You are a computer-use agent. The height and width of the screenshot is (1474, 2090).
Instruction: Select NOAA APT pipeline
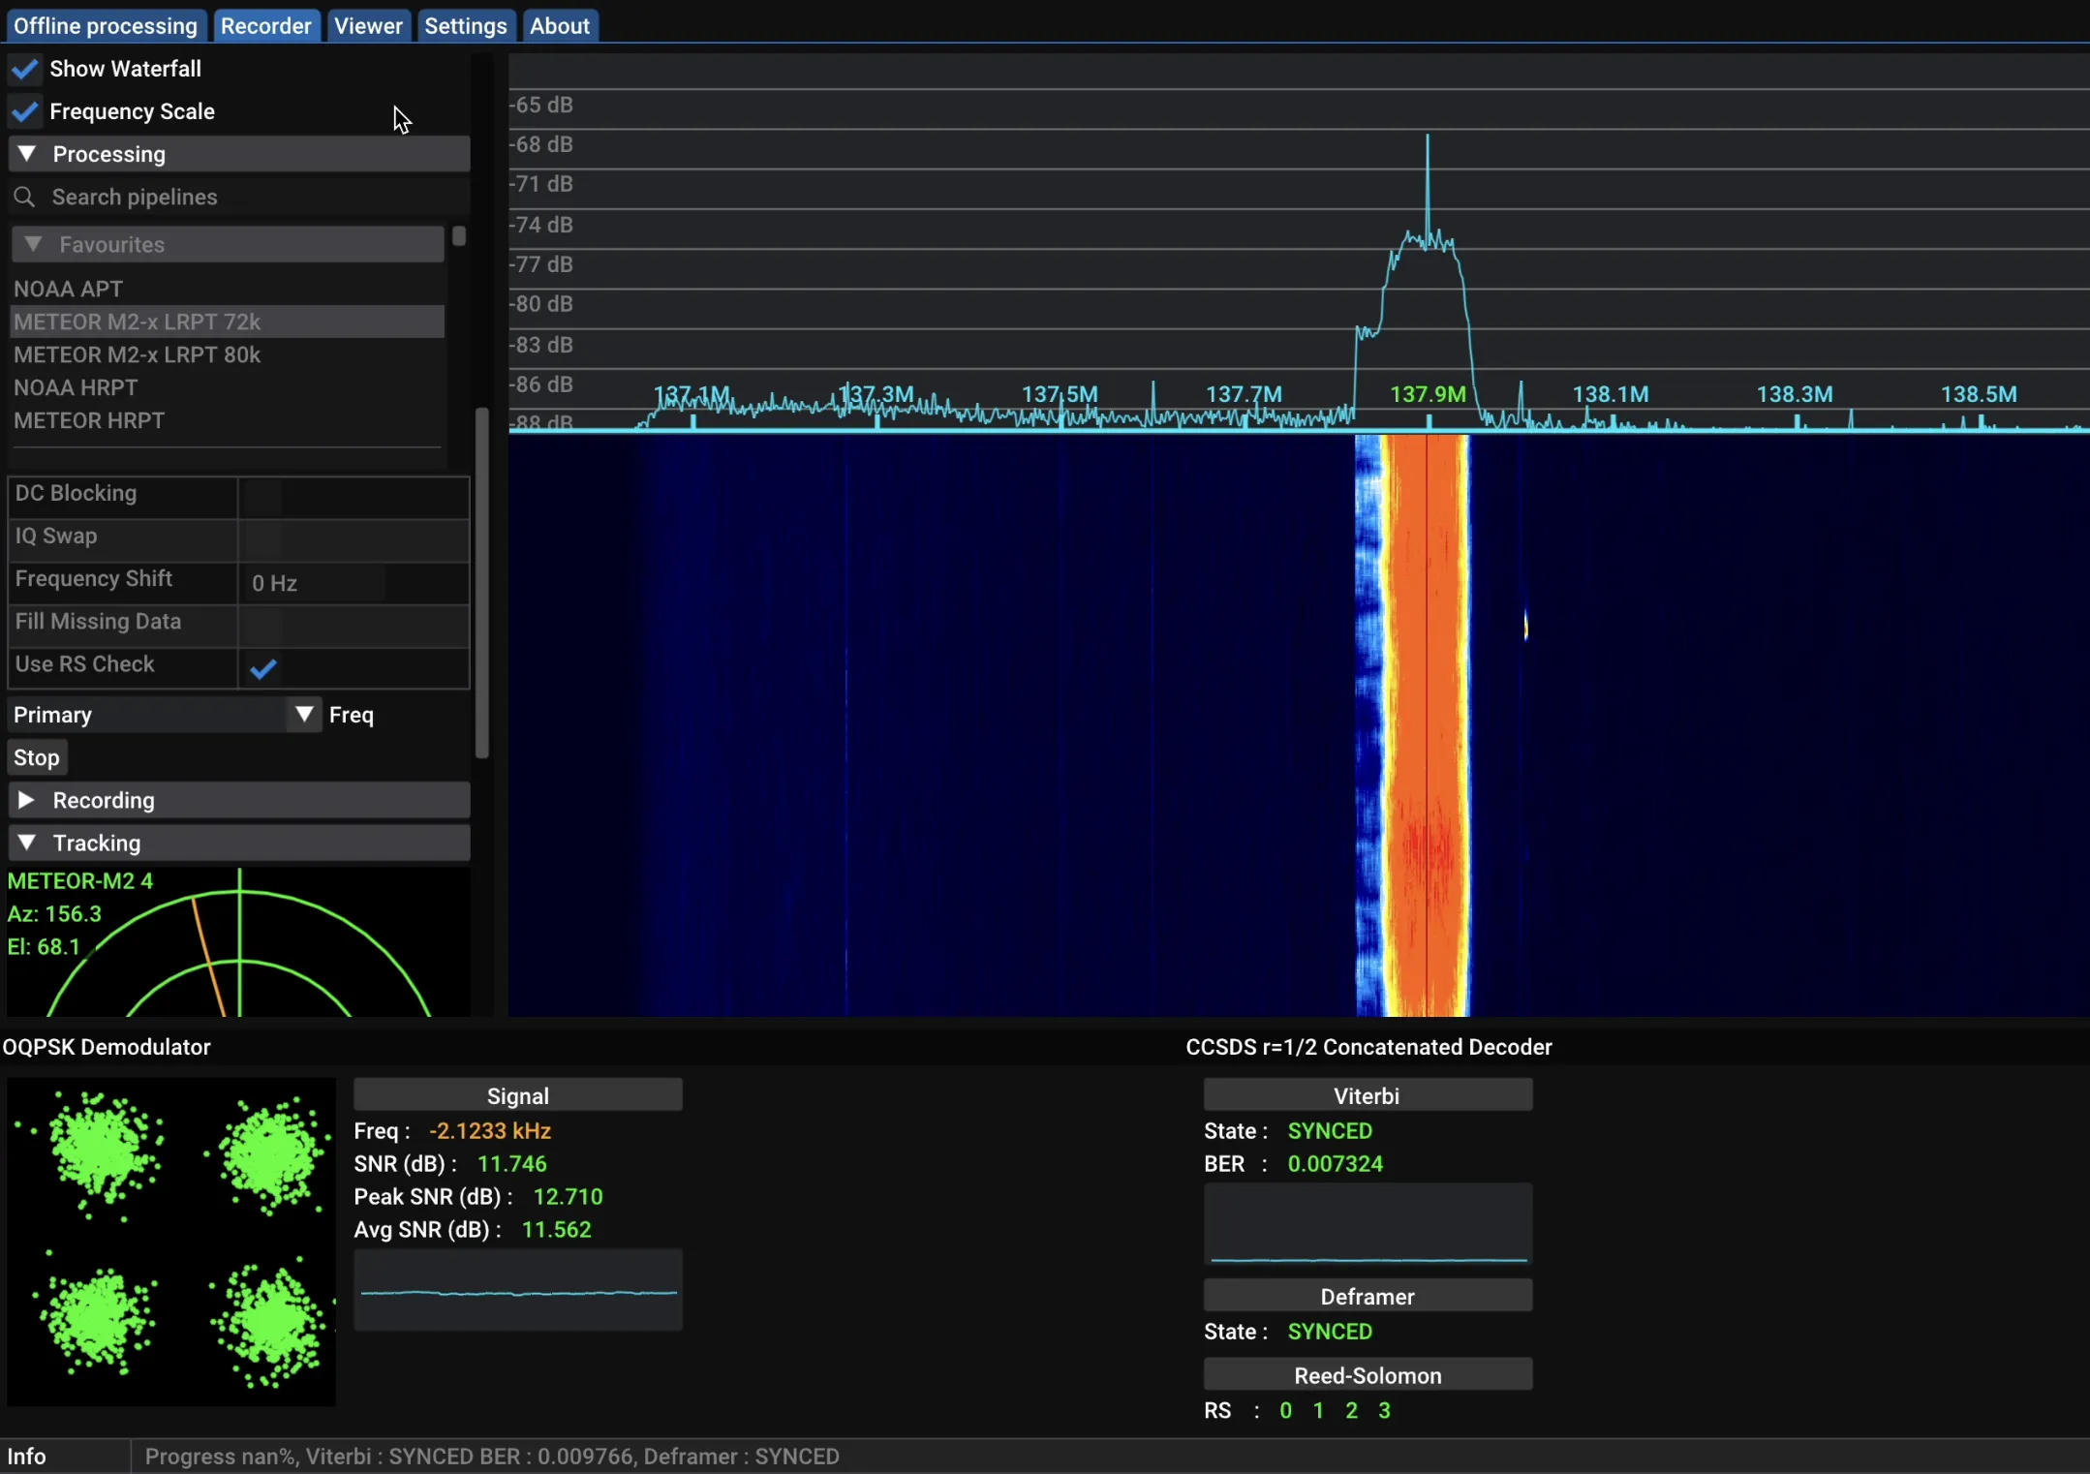[68, 289]
